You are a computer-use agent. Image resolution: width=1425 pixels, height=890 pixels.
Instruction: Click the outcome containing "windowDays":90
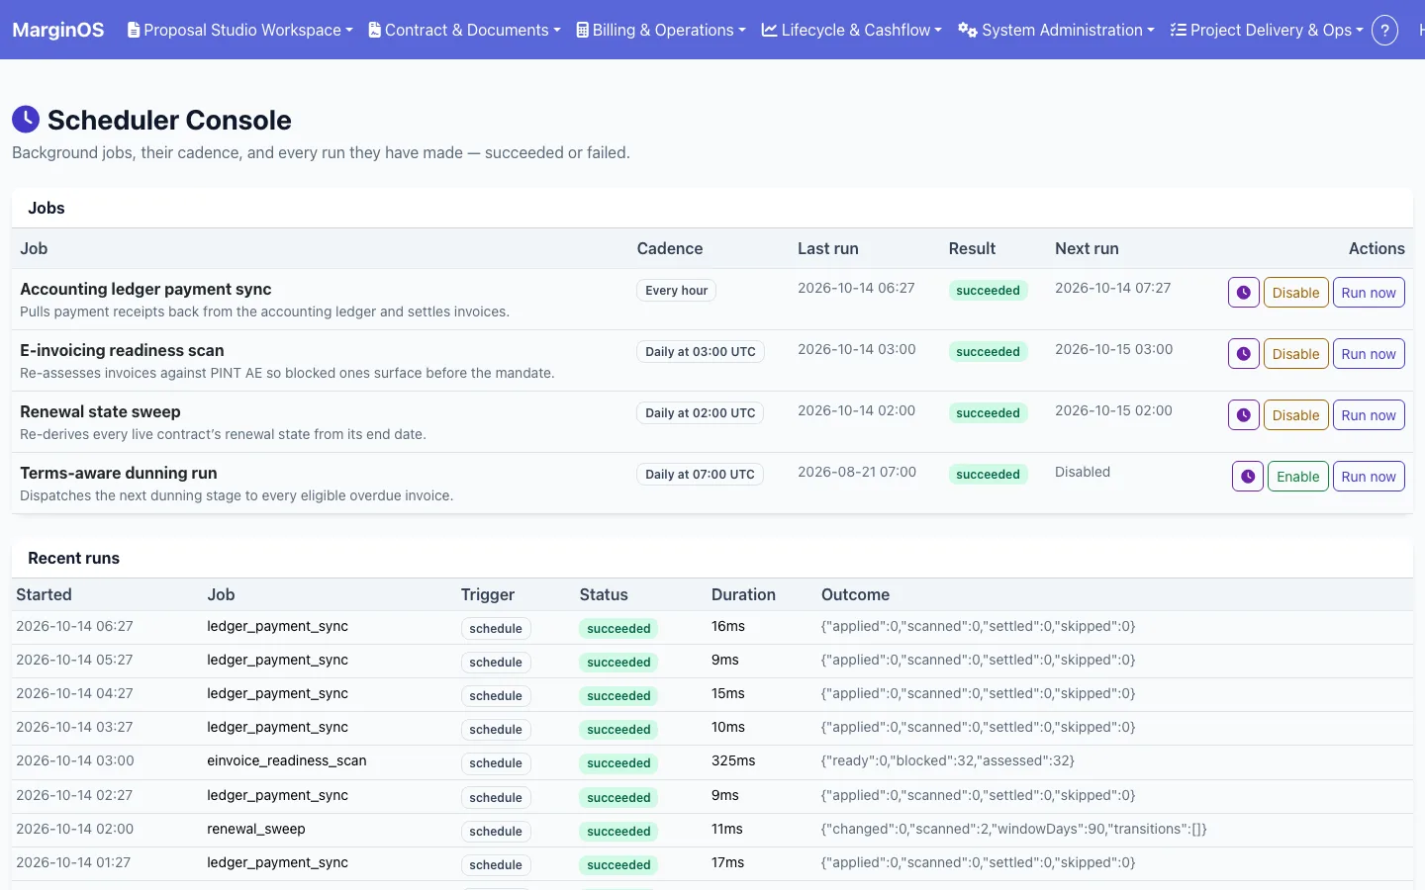(x=1014, y=829)
